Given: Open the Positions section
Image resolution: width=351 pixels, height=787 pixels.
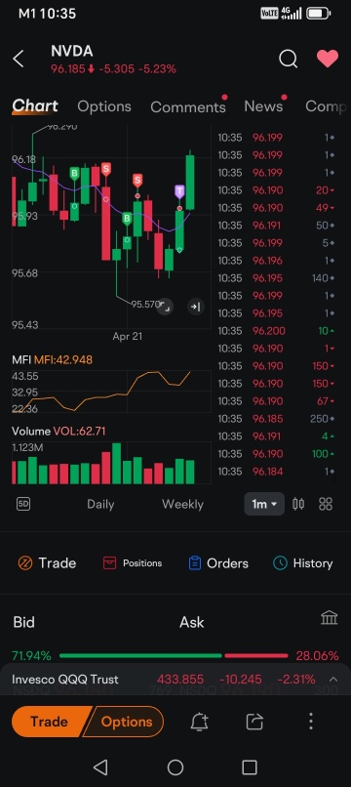Looking at the screenshot, I should point(133,563).
